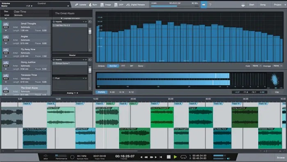Click the gear icon beside Sample Rate

coord(72,157)
